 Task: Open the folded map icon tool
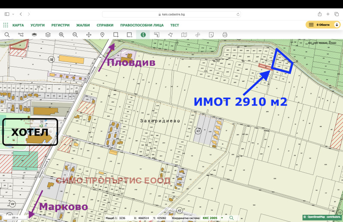(x=184, y=35)
